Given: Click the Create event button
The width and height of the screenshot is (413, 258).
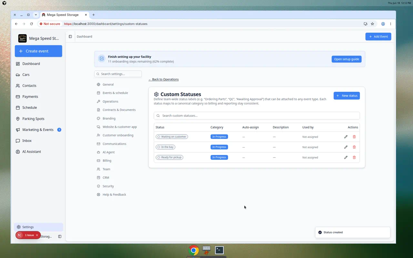Looking at the screenshot, I should click(38, 51).
